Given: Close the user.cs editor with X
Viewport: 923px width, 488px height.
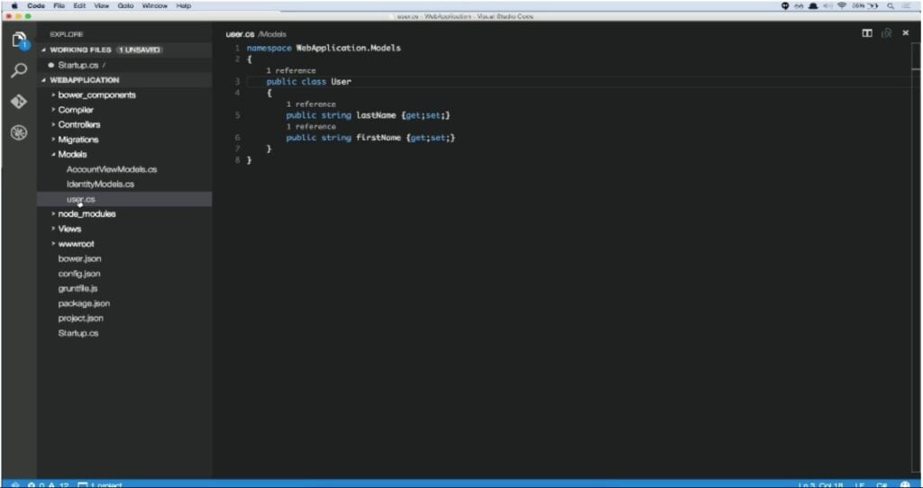Looking at the screenshot, I should coord(905,33).
